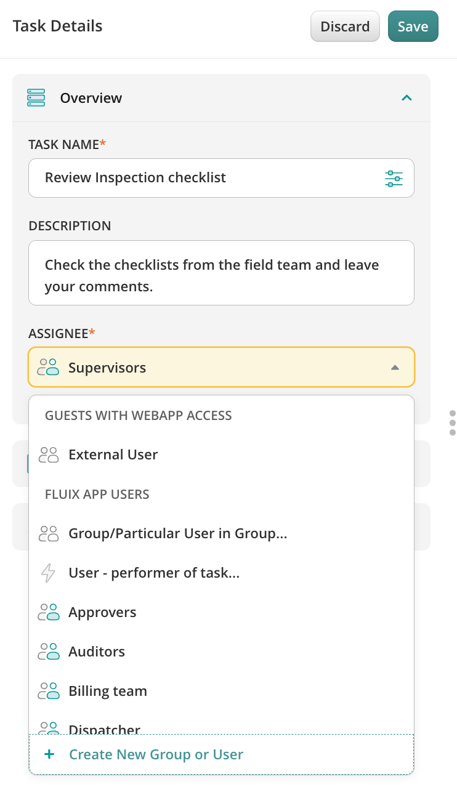Open the three-dot side handle

[x=453, y=423]
